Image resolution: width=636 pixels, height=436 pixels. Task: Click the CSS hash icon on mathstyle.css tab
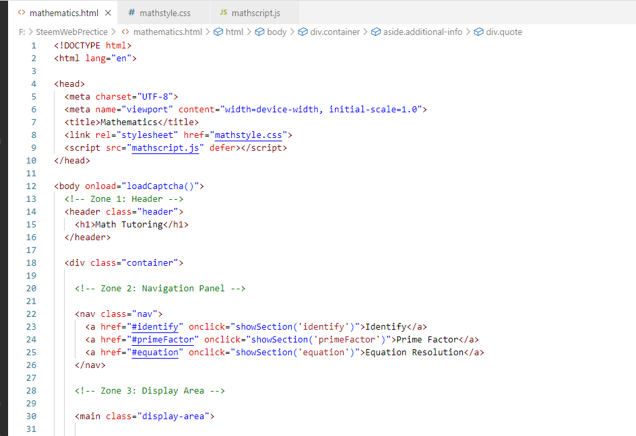pos(131,13)
